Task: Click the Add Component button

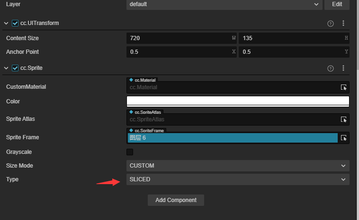Action: [176, 200]
